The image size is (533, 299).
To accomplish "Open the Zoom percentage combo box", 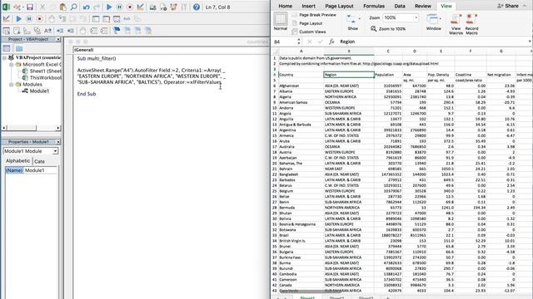I will (401, 17).
